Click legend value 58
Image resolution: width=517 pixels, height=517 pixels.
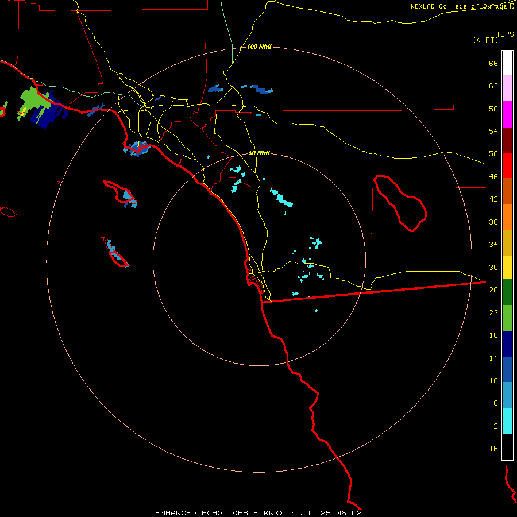pyautogui.click(x=493, y=109)
